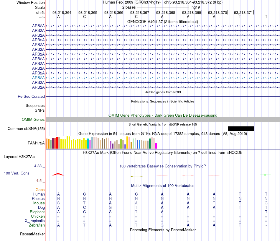Select the Zebrafish alignment row label
280x241 pixels.
tap(37, 225)
